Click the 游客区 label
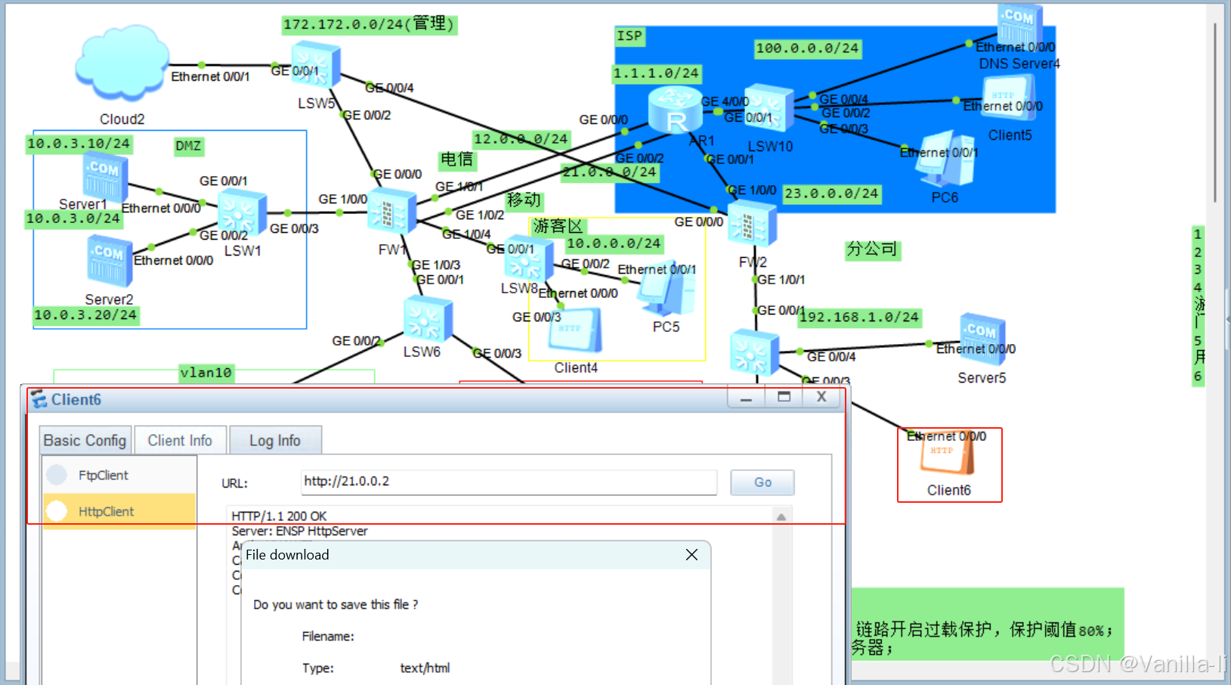1231x685 pixels. pos(558,226)
